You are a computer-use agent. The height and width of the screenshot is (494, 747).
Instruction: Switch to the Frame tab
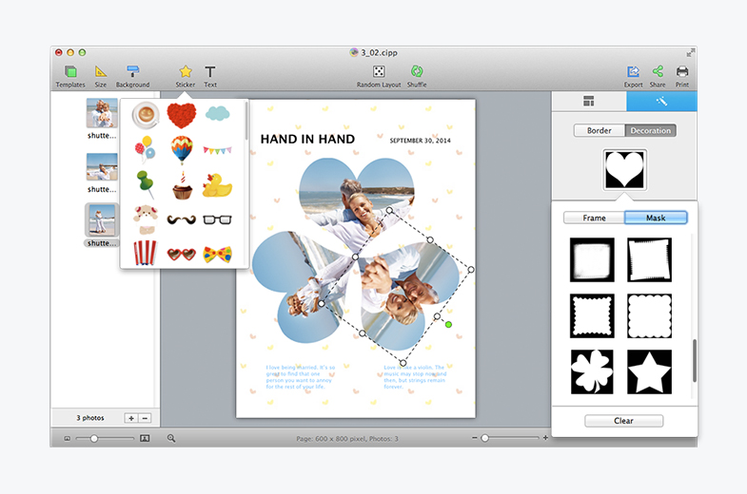coord(594,218)
